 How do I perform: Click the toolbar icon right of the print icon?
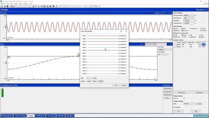(53, 6)
